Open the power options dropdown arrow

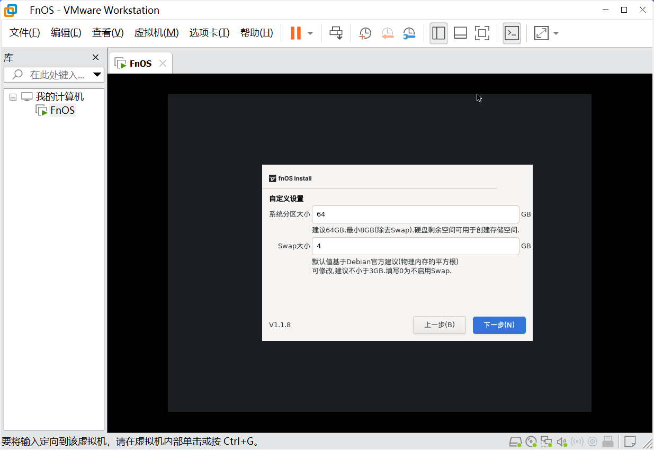[x=310, y=33]
